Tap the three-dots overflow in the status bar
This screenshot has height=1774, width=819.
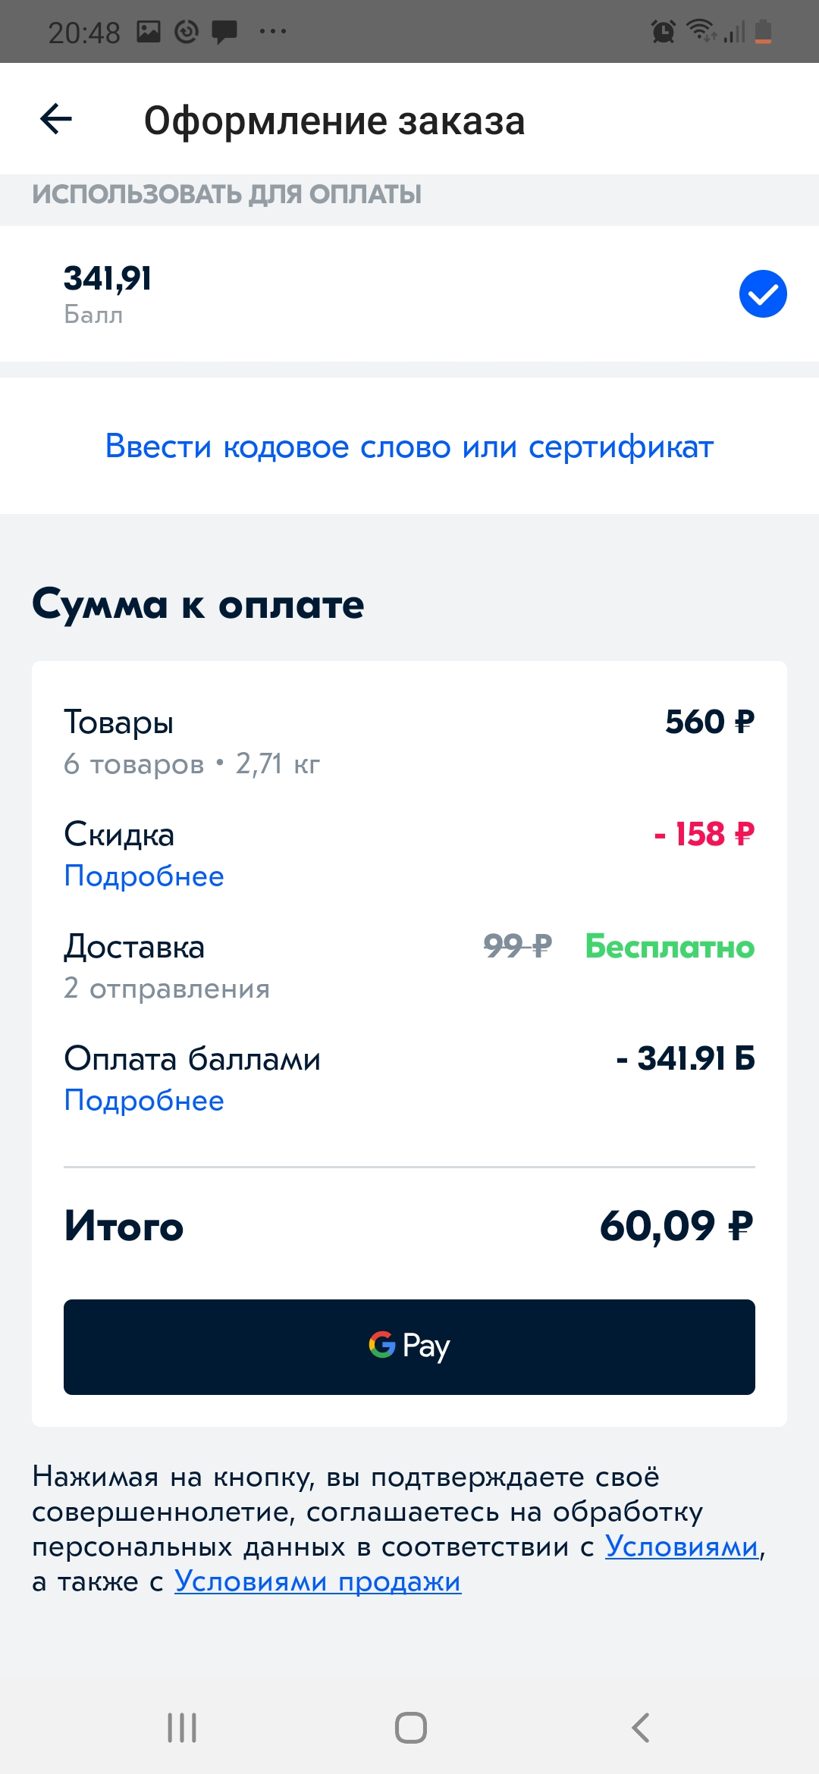click(x=273, y=31)
